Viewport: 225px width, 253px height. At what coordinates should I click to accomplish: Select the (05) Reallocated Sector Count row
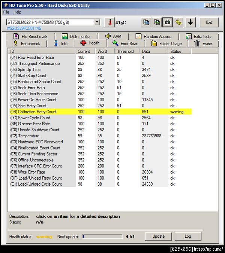pos(100,82)
